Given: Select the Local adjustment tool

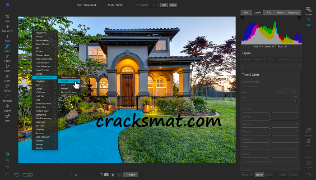Looking at the screenshot, I should coord(7,58).
